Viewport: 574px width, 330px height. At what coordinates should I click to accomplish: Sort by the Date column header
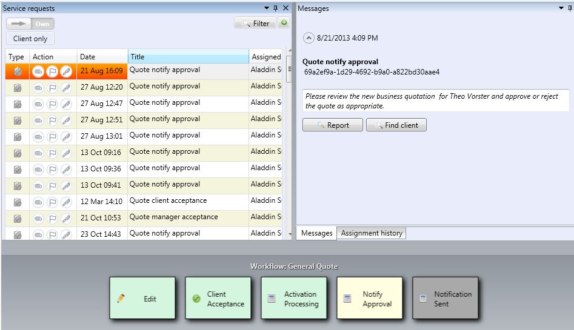coord(102,57)
